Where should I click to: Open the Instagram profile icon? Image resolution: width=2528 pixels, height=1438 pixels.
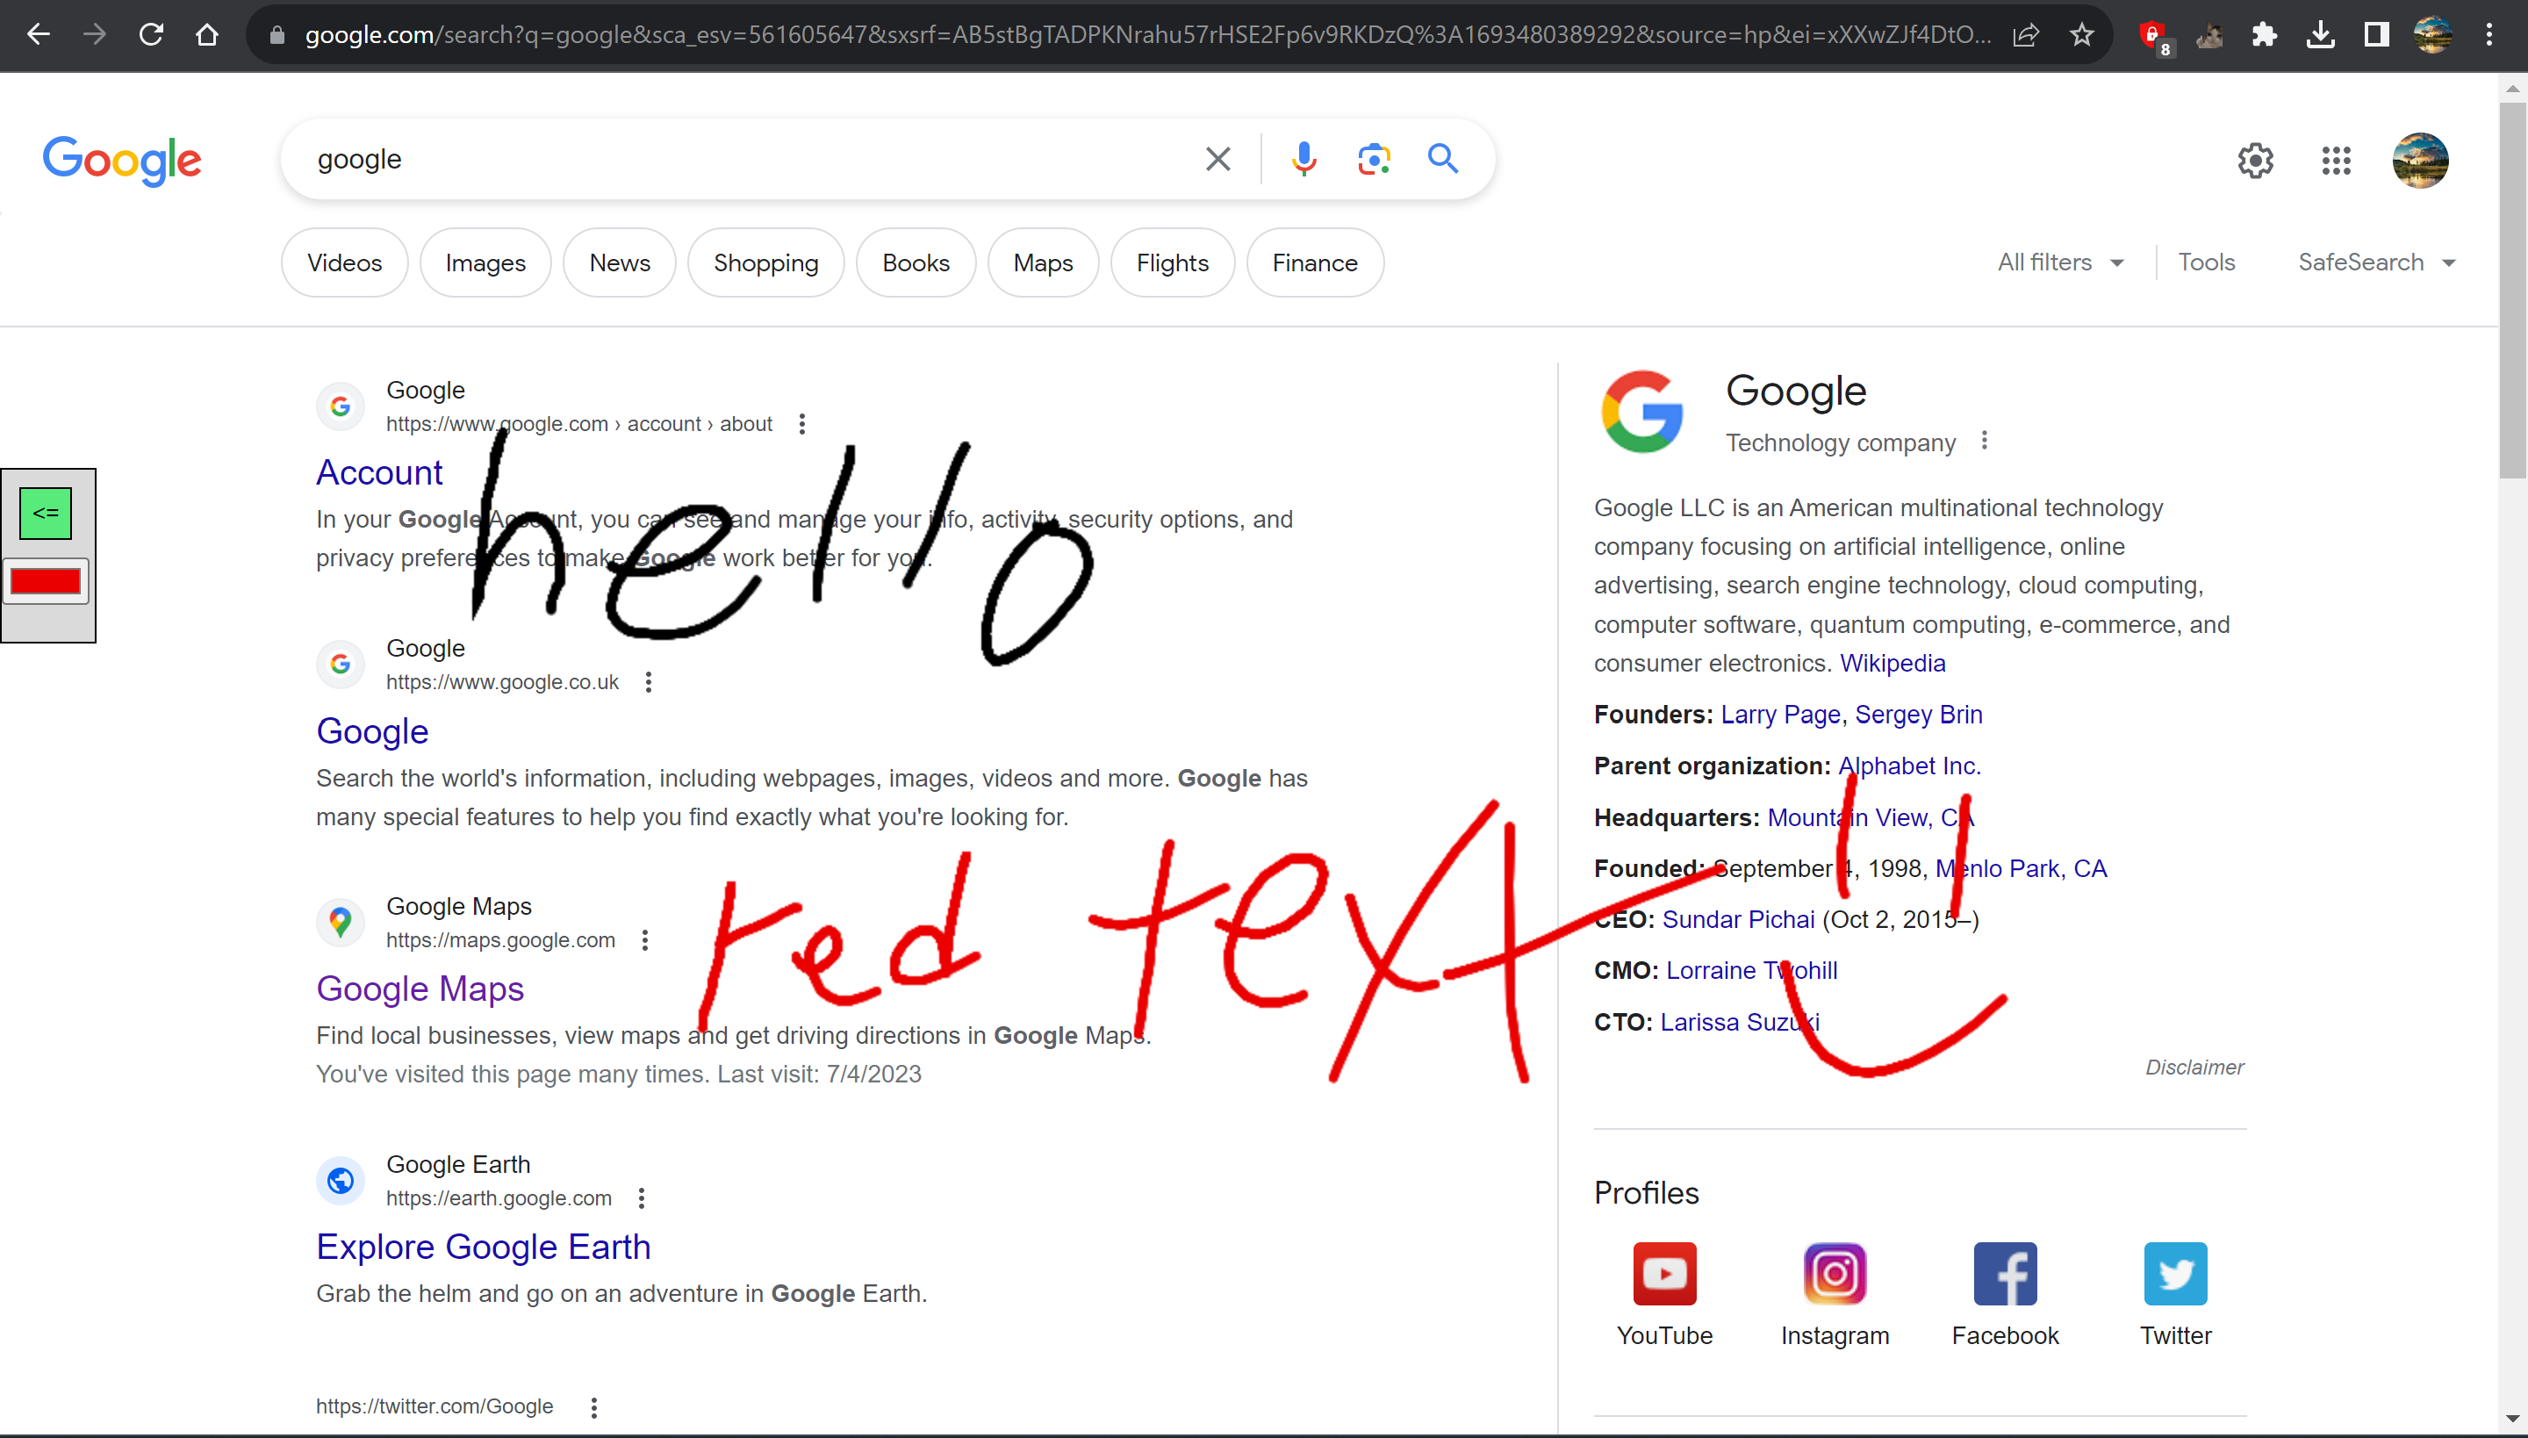[x=1834, y=1273]
